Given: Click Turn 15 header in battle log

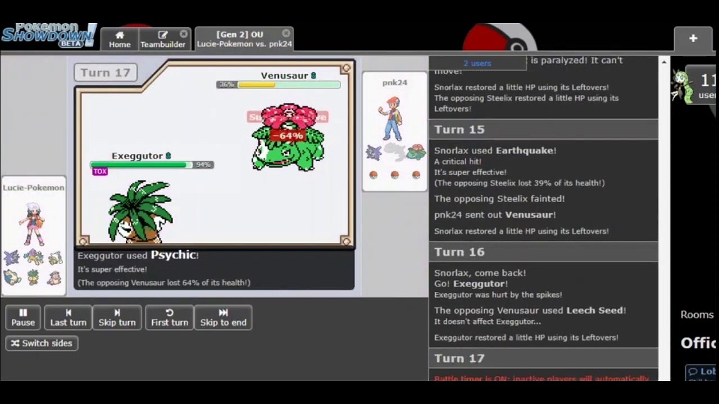Looking at the screenshot, I should point(543,130).
